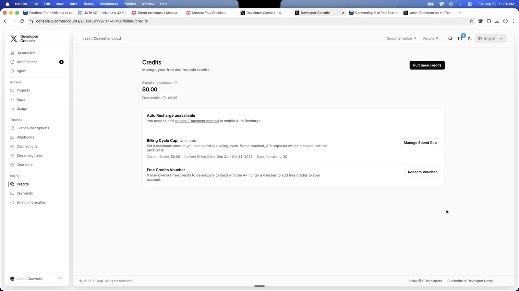519x291 pixels.
Task: Follow the at least 1 payment method link
Action: 197,121
